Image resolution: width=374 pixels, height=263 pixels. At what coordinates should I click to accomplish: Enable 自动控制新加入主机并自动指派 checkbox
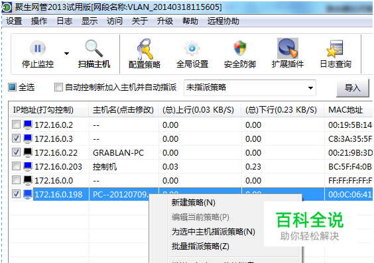tap(58, 87)
